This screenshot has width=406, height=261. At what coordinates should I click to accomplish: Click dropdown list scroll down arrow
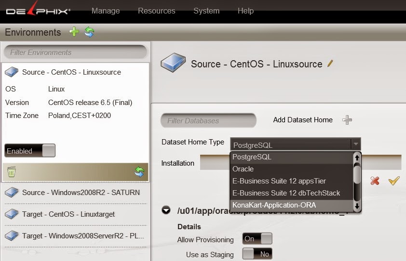point(357,207)
